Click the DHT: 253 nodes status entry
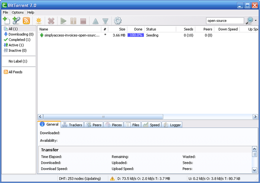Screen dimensions: 260x183 [x=80, y=179]
